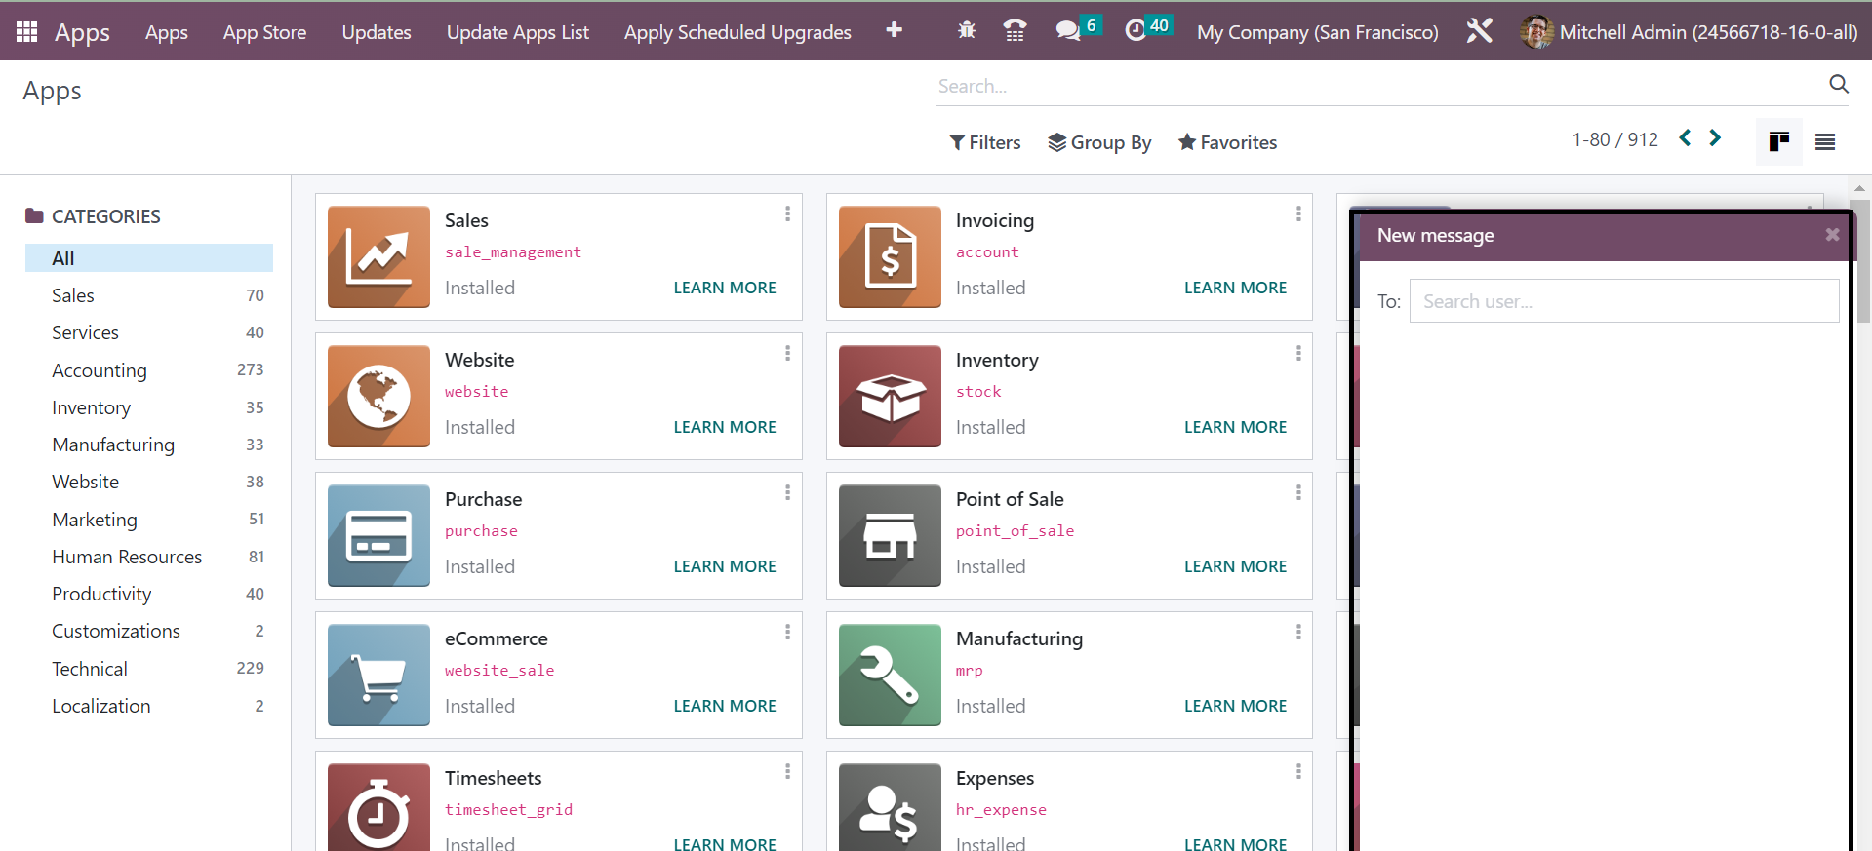This screenshot has width=1872, height=851.
Task: Open the conversations chat bubble icon
Action: click(1068, 31)
